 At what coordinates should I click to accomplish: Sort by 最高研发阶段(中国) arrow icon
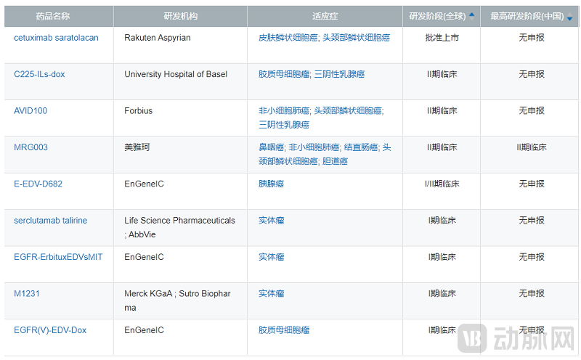pos(570,16)
